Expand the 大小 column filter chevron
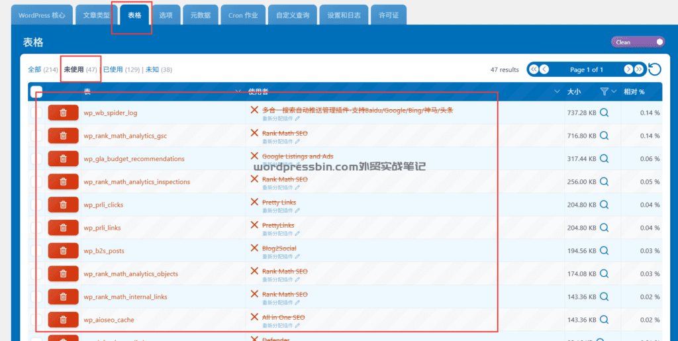Viewport: 678px width, 341px height. [x=614, y=91]
